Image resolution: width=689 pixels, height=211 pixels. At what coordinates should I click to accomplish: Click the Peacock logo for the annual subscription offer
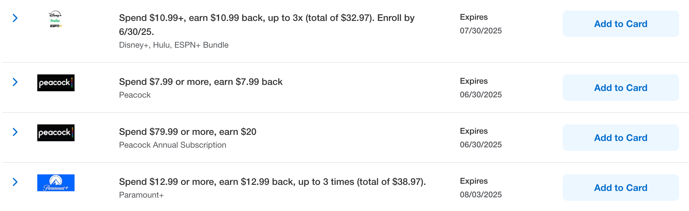(x=56, y=132)
